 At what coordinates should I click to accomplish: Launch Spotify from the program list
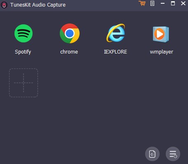pos(23,33)
